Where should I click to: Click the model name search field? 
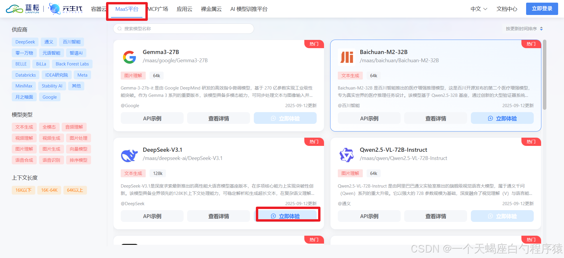[x=184, y=29]
